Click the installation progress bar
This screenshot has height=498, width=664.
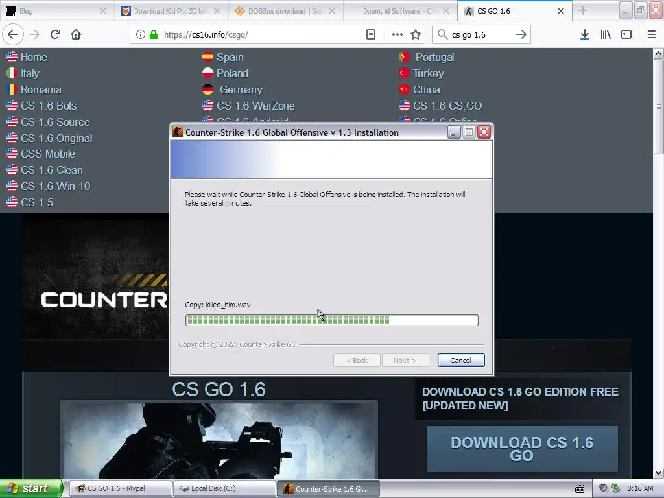tap(331, 320)
